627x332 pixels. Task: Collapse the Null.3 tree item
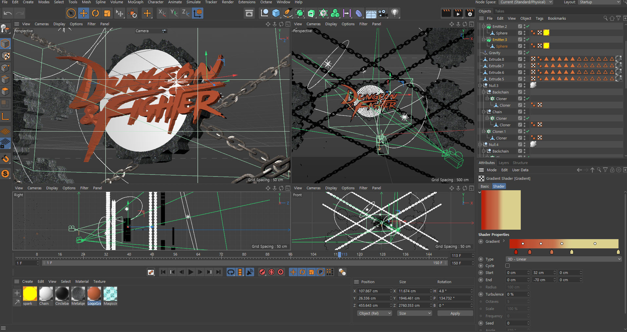pos(480,86)
